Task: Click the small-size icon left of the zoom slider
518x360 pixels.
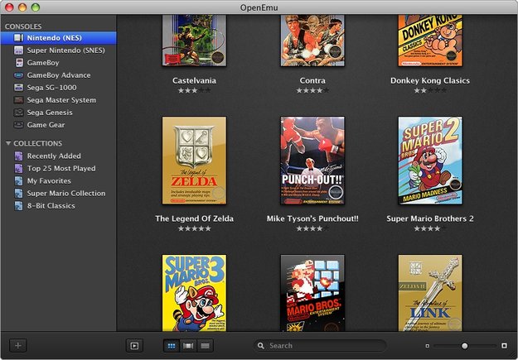Action: click(427, 346)
